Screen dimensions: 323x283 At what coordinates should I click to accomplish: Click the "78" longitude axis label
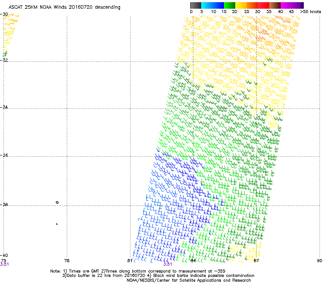(67, 261)
